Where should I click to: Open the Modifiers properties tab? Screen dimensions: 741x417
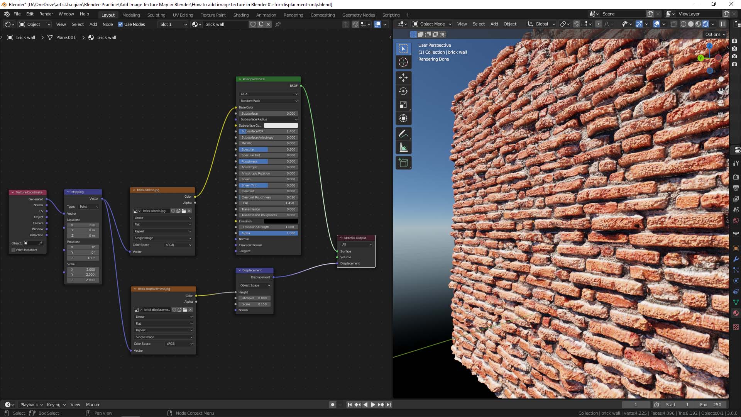[736, 259]
